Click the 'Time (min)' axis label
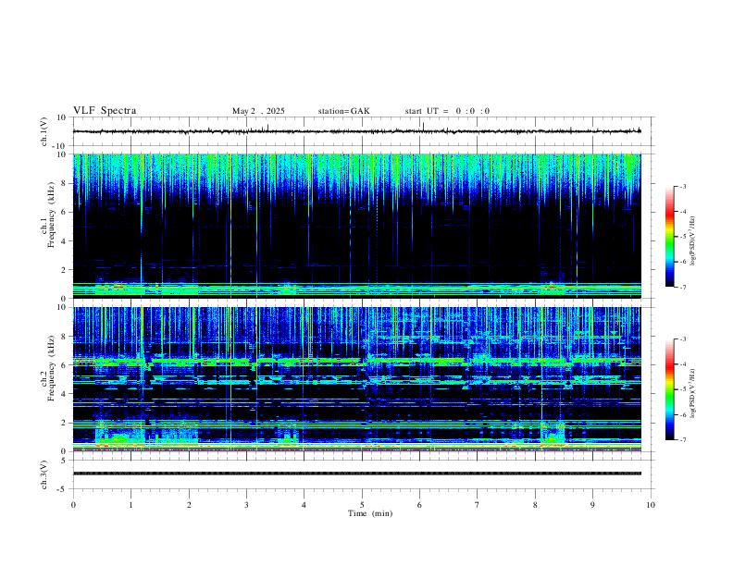733x566 pixels. 370,513
